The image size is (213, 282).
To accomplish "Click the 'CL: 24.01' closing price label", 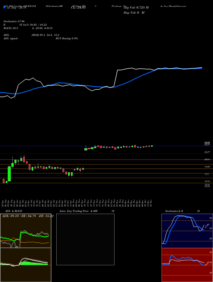I will [x=78, y=8].
